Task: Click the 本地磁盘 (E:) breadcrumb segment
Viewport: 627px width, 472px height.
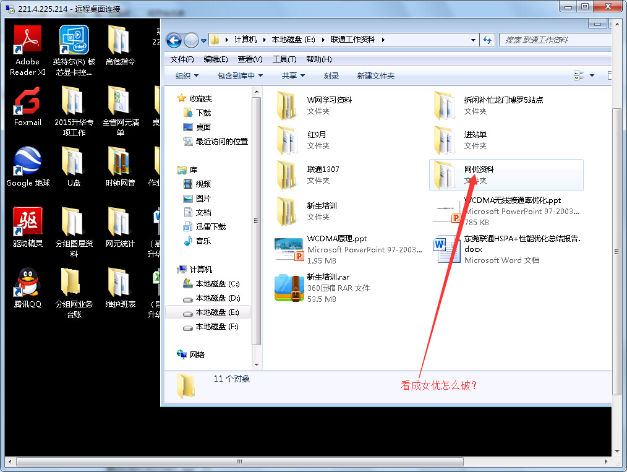Action: point(293,40)
